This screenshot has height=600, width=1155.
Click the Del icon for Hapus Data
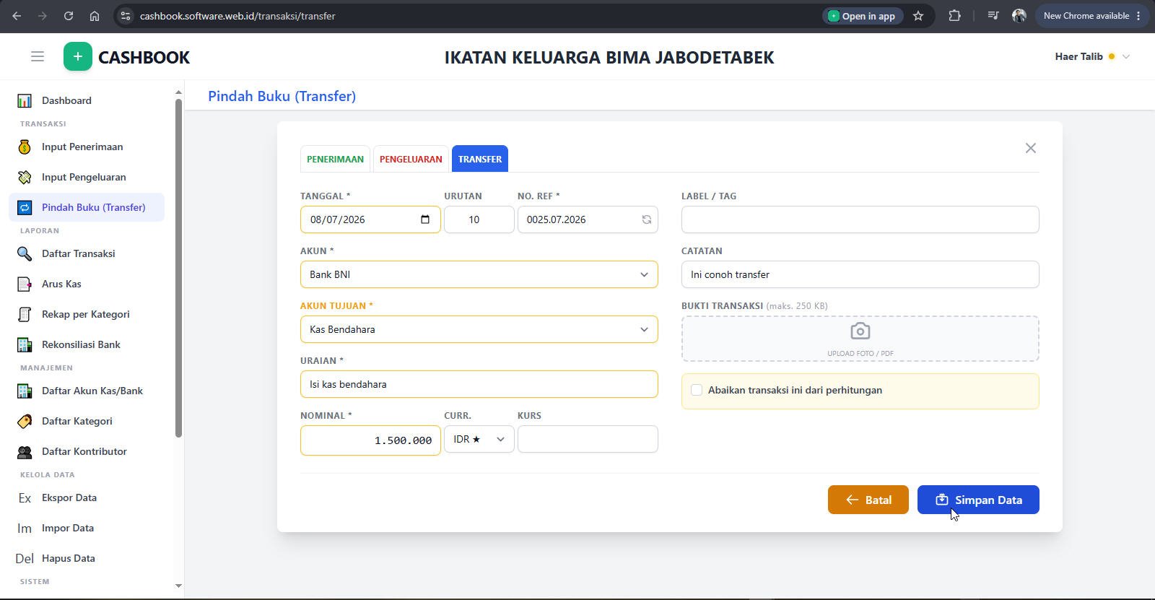pyautogui.click(x=25, y=558)
